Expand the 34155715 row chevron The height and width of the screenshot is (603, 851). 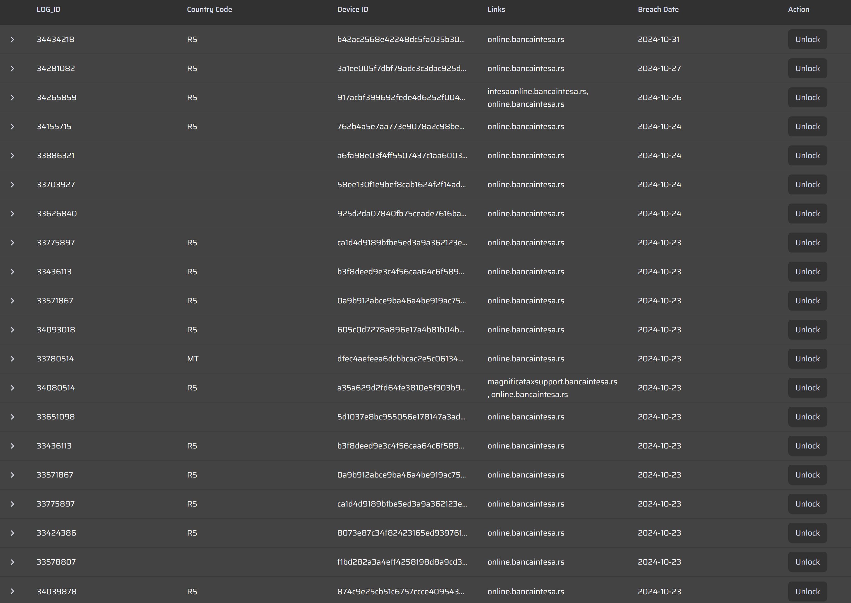12,127
